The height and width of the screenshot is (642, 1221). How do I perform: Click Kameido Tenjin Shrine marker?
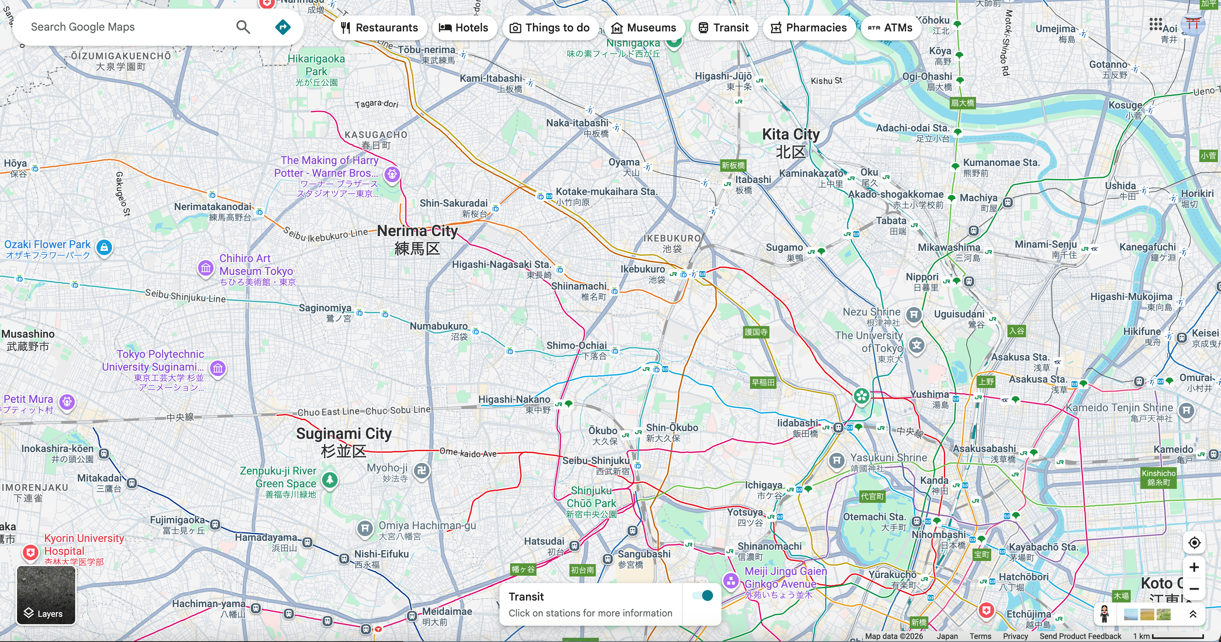point(1186,411)
